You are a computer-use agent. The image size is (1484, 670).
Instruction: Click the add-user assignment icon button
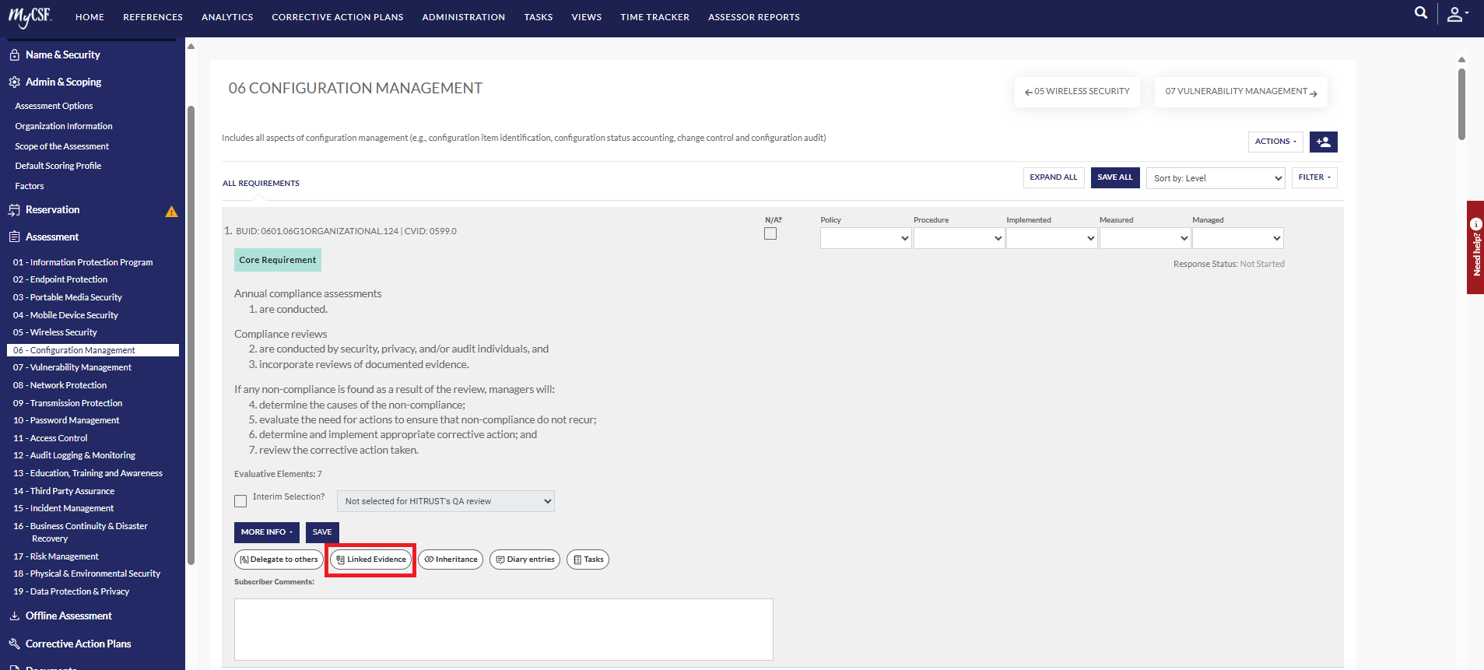1323,142
